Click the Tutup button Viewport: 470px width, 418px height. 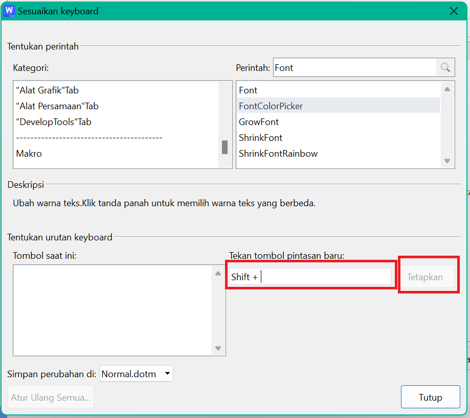(x=430, y=397)
